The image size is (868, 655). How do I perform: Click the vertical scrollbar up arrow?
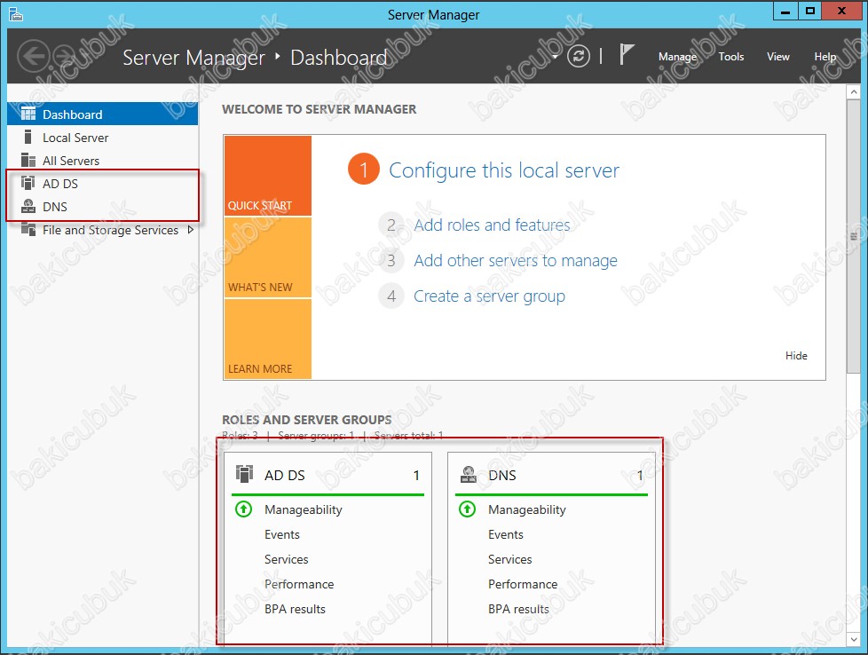[853, 92]
